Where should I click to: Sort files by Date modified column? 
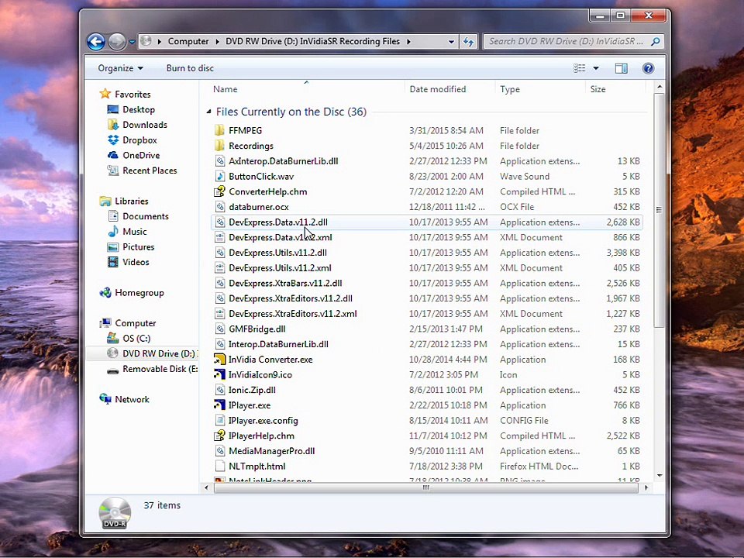pos(437,89)
